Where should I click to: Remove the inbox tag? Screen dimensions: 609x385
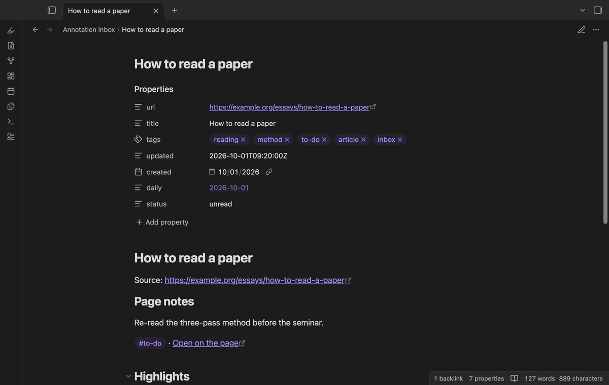pos(400,140)
